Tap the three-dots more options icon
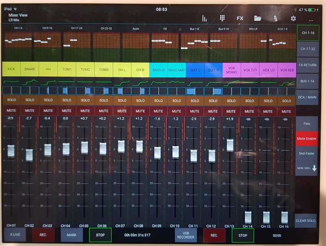The height and width of the screenshot is (246, 326). [x=311, y=20]
